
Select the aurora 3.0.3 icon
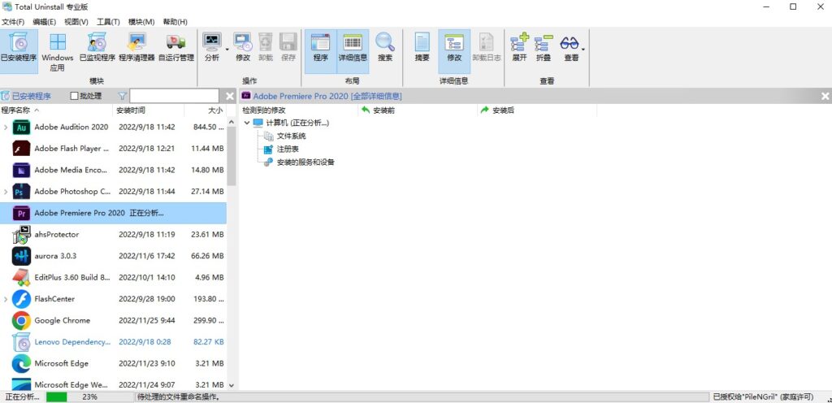pos(21,256)
